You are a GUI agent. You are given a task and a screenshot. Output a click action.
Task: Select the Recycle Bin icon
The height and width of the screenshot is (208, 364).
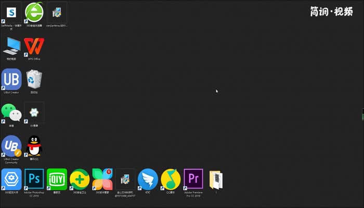34,80
